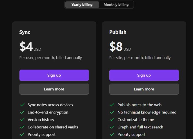Open Learn more under Publish
The width and height of the screenshot is (193, 139).
(x=144, y=89)
